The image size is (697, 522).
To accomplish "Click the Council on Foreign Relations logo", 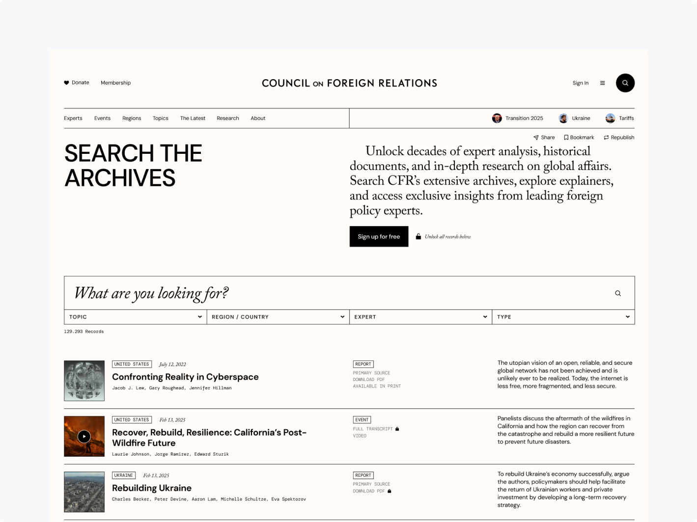I will [349, 83].
